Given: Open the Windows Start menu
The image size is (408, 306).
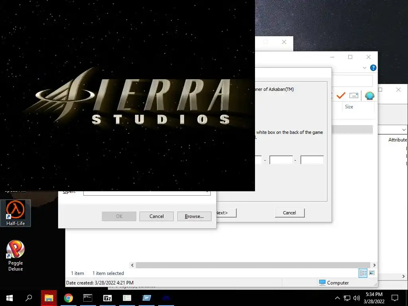Looking at the screenshot, I should click(x=10, y=298).
